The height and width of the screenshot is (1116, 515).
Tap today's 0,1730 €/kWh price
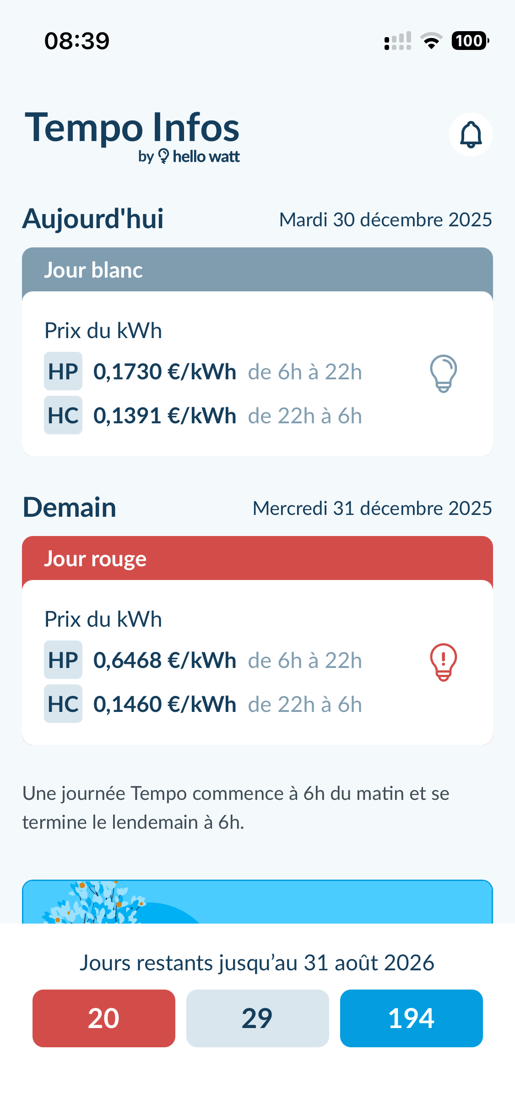[x=165, y=372]
